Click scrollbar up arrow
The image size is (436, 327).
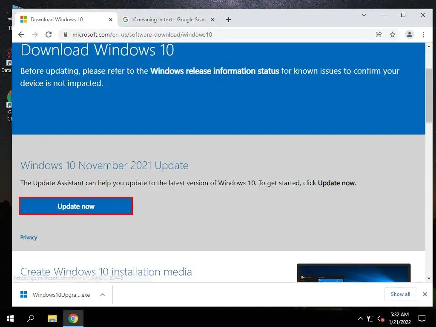[x=429, y=46]
